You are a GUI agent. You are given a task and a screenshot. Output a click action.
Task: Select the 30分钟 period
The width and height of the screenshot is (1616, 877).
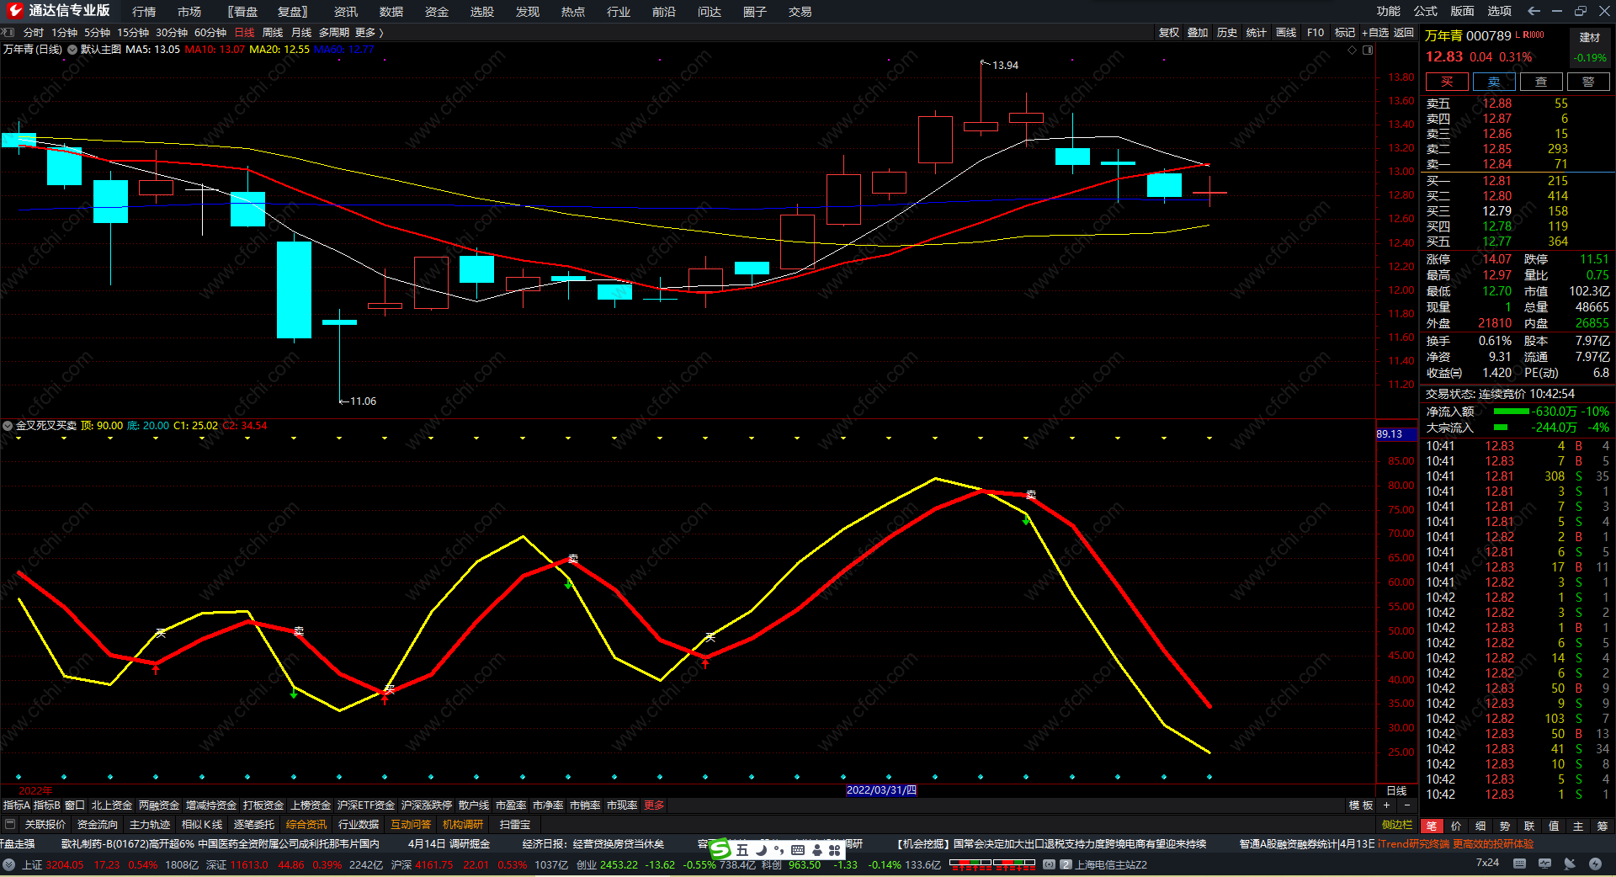(172, 33)
